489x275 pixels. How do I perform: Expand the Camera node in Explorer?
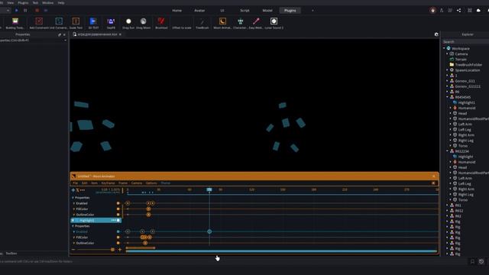coord(447,53)
